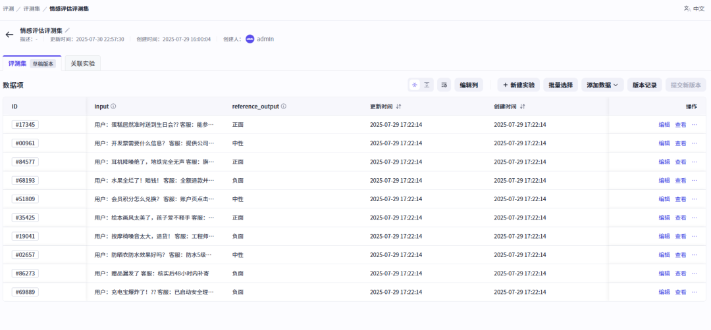The width and height of the screenshot is (711, 330).
Task: Click 新建实验 button
Action: tap(519, 85)
